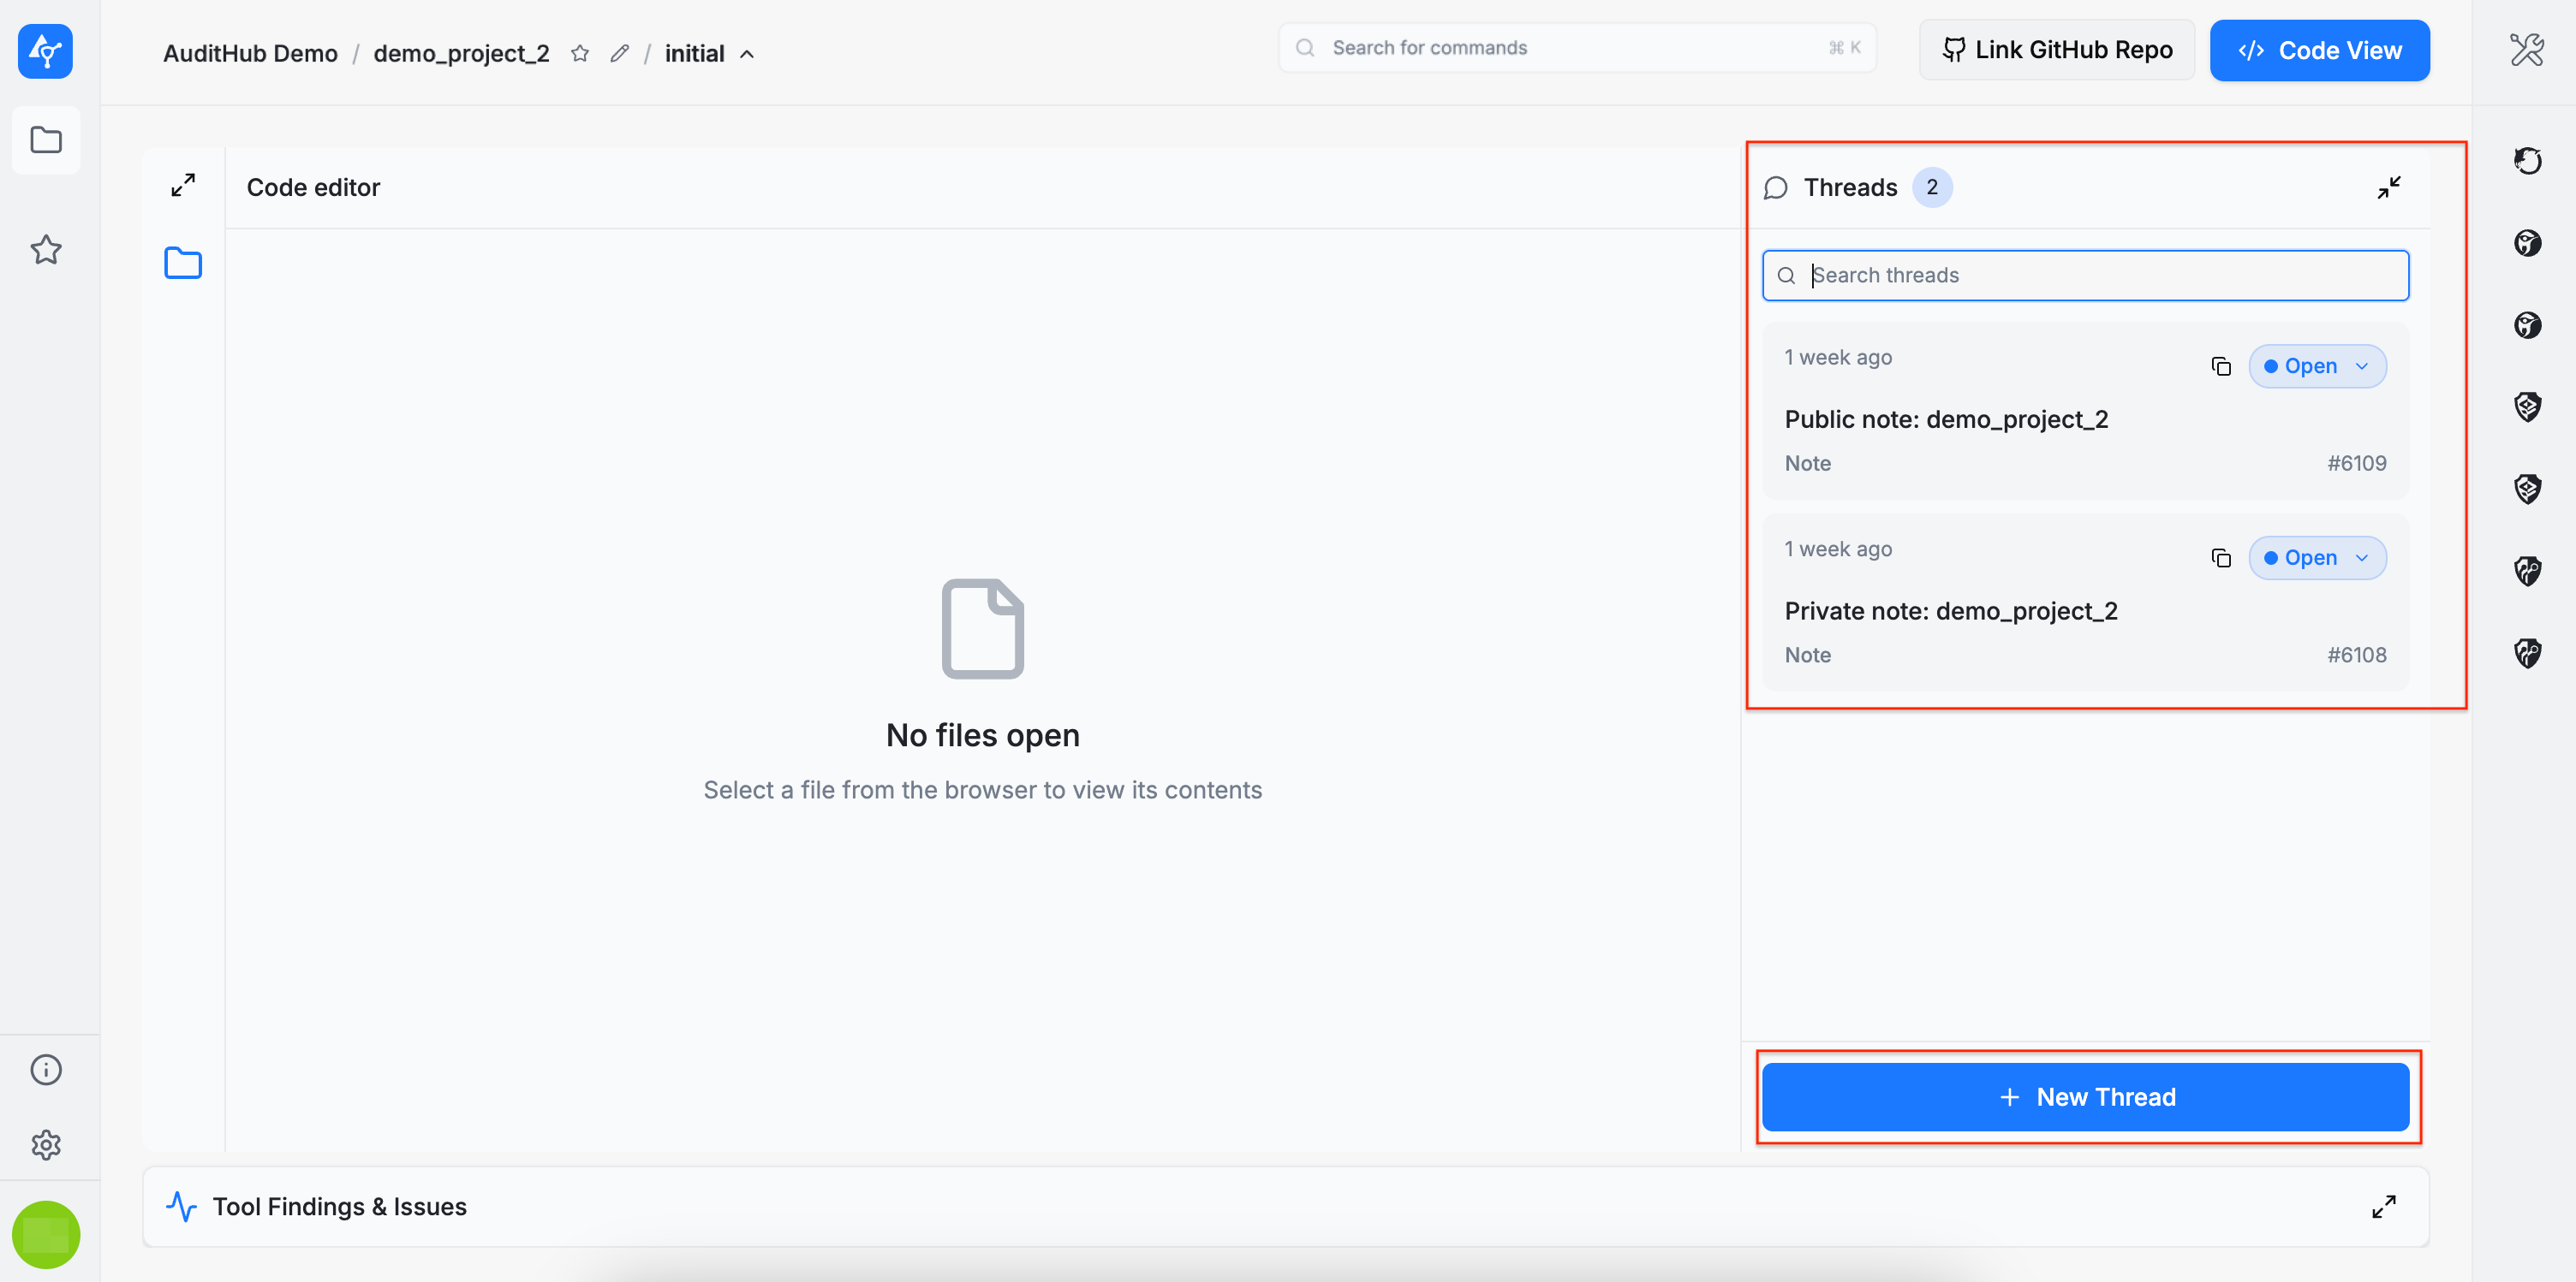
Task: Open status dropdown on Private note thread
Action: point(2316,559)
